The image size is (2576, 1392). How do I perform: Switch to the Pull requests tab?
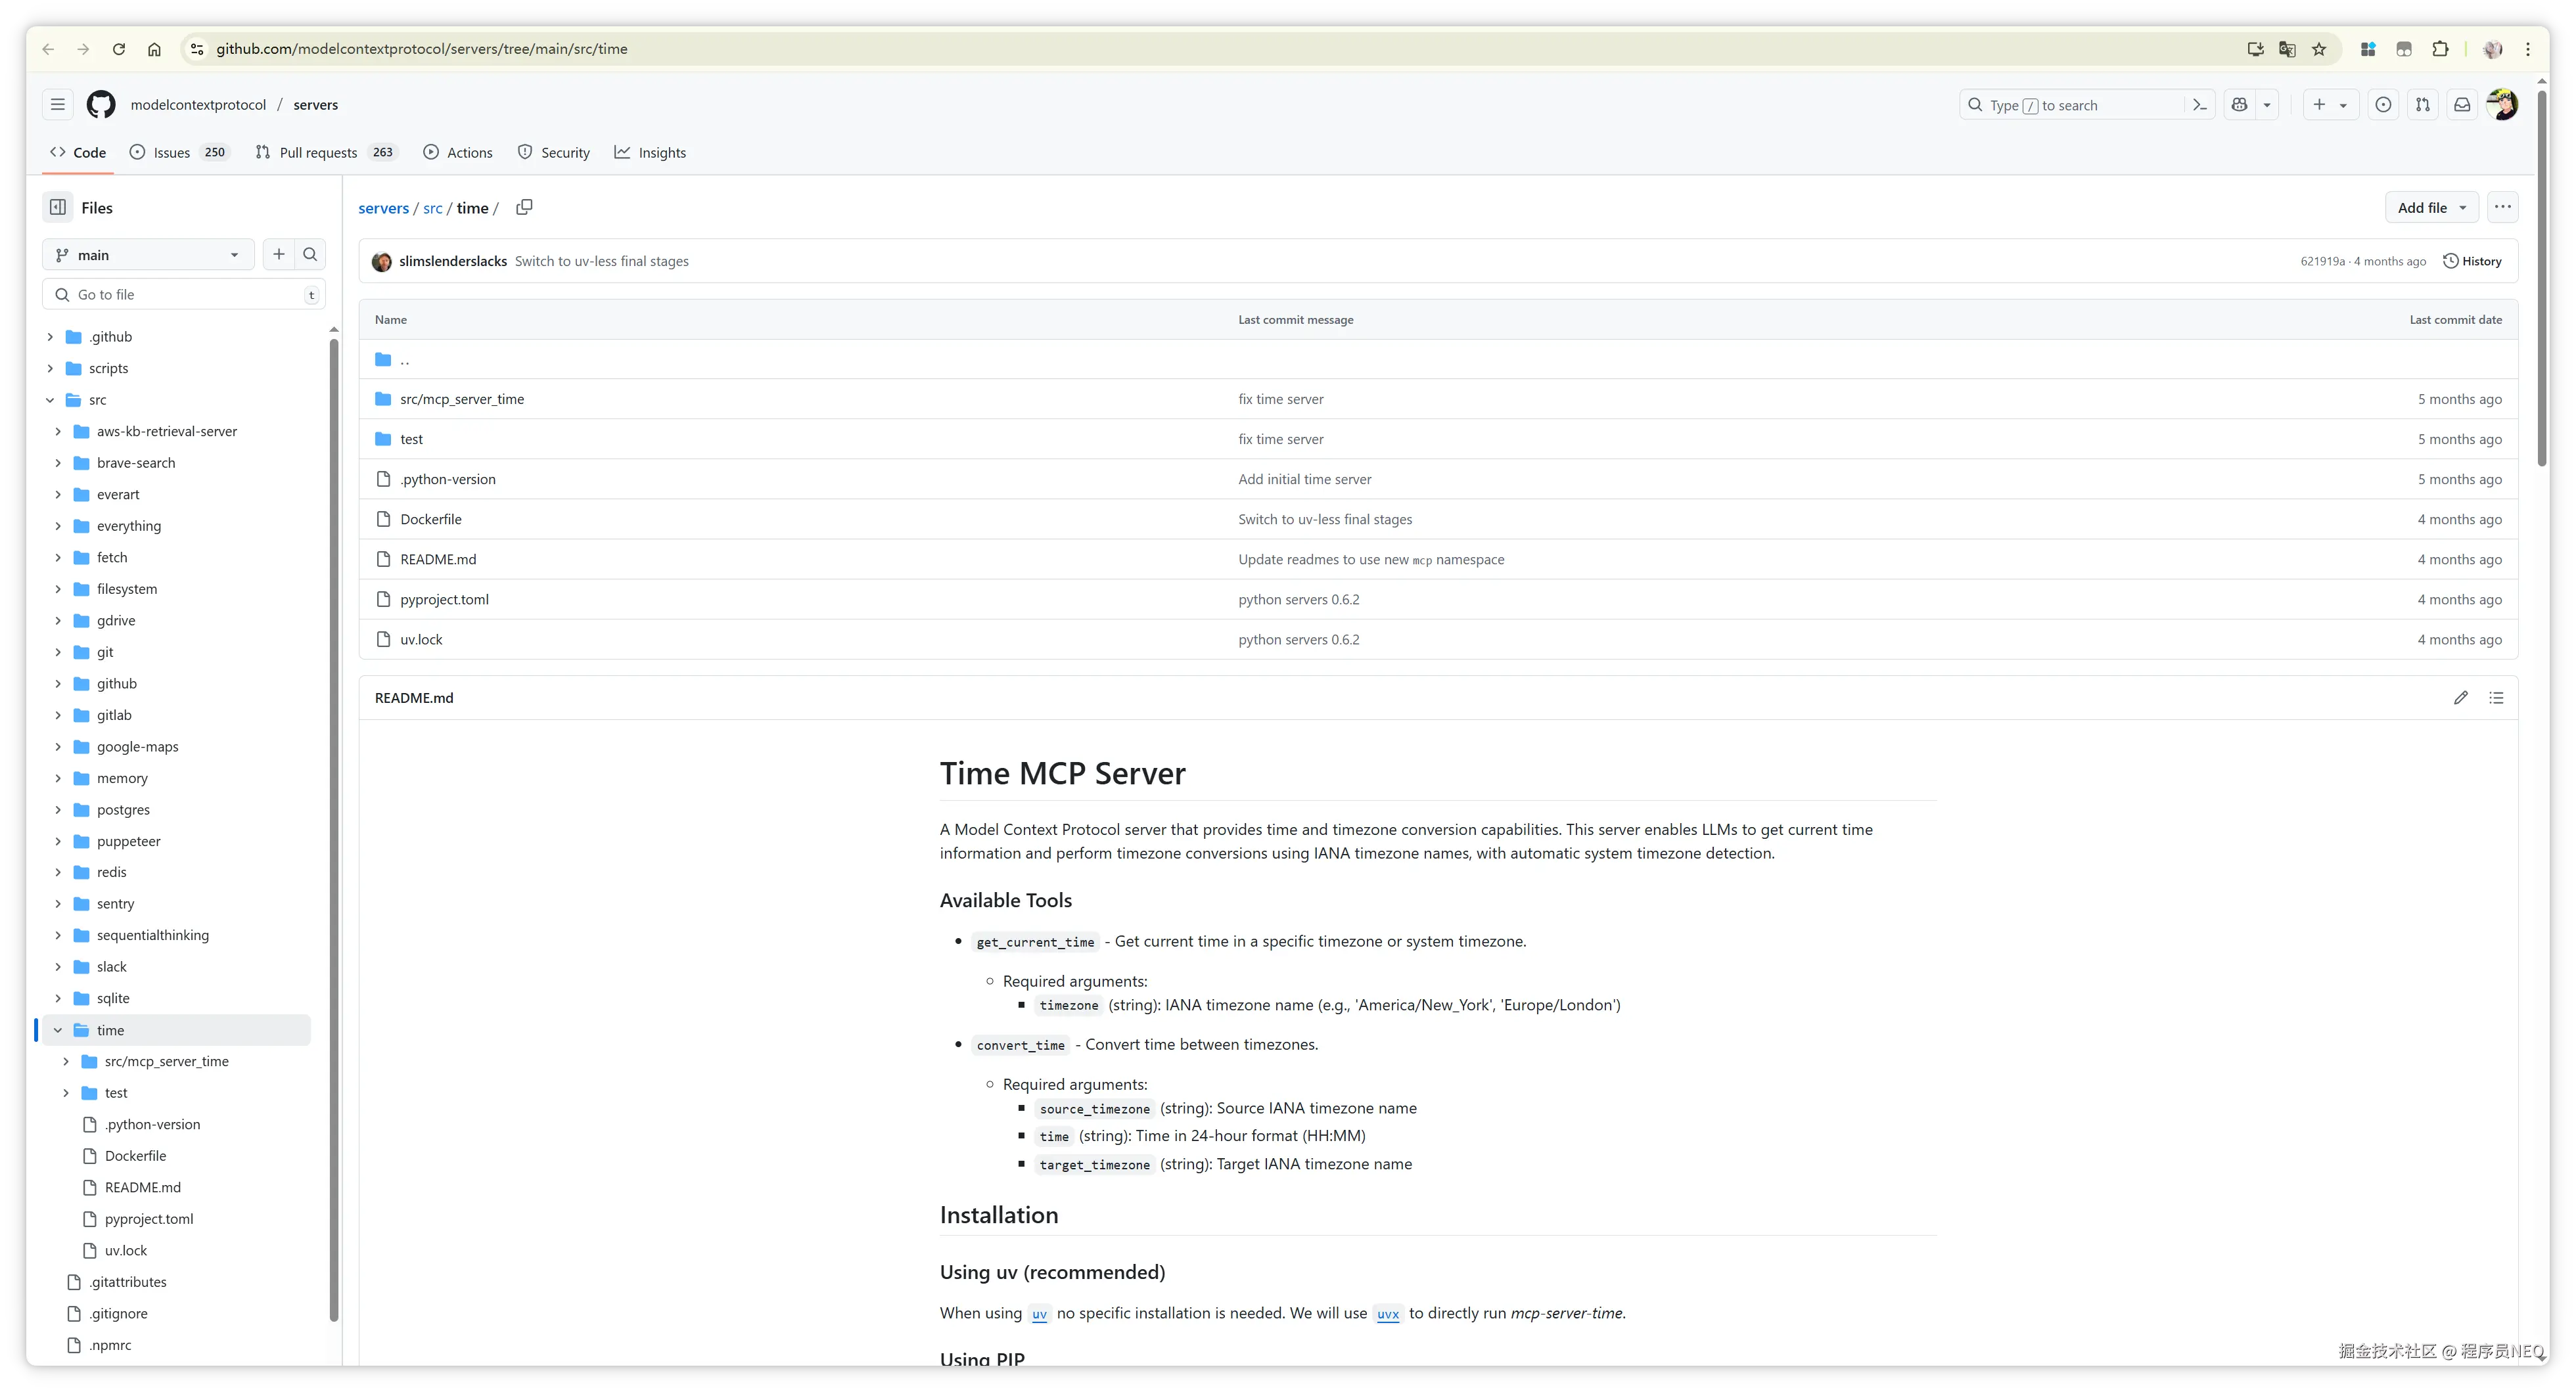point(318,152)
